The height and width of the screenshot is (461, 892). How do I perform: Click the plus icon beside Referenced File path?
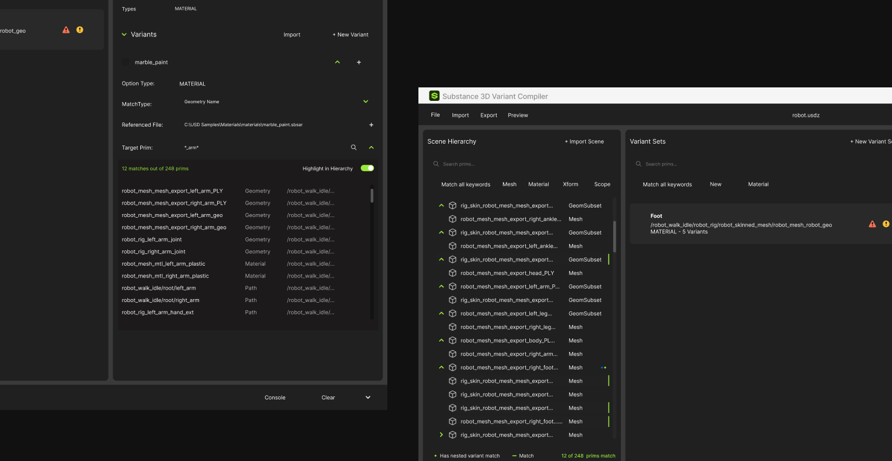point(371,125)
